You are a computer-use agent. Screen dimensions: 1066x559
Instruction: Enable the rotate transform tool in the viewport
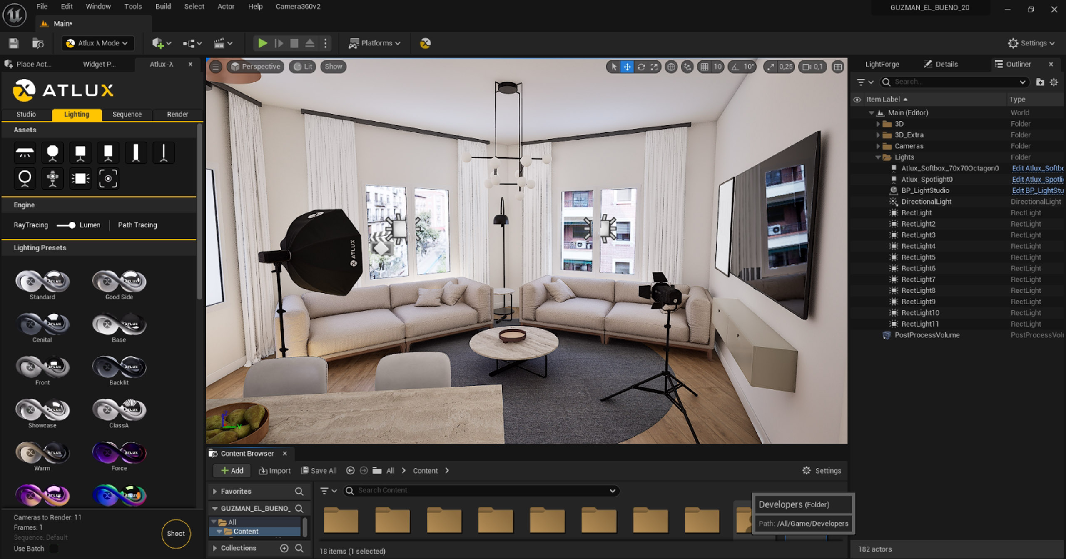641,67
